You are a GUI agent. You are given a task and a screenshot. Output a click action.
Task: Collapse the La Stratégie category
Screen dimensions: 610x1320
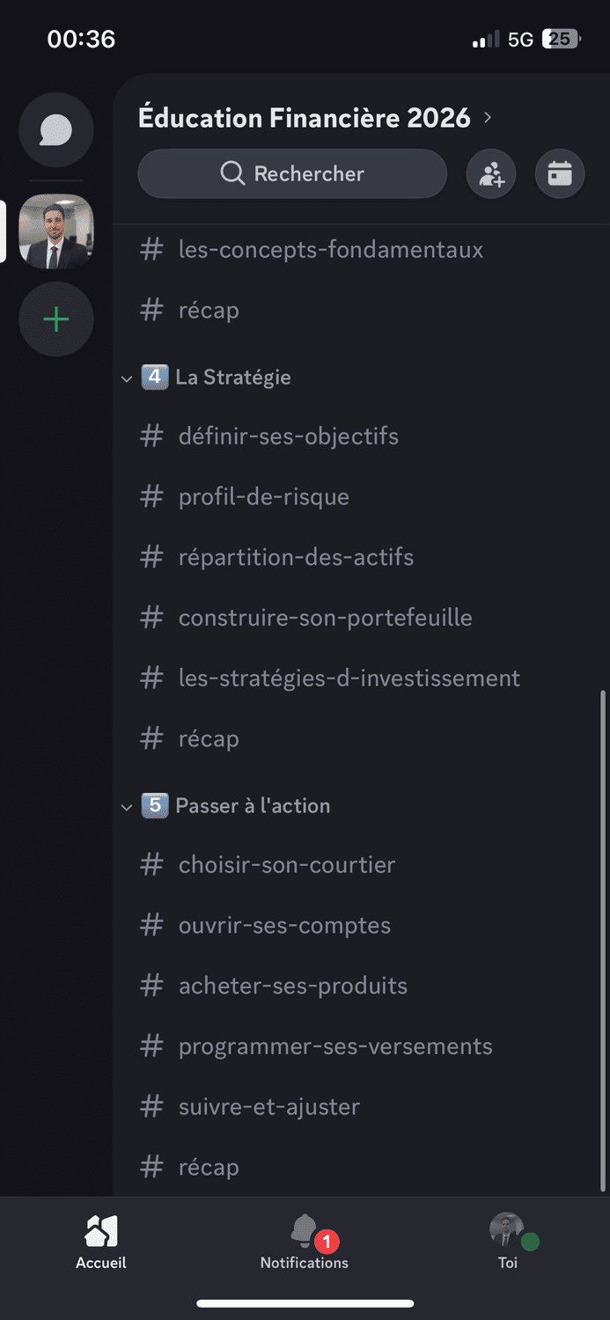click(x=232, y=378)
